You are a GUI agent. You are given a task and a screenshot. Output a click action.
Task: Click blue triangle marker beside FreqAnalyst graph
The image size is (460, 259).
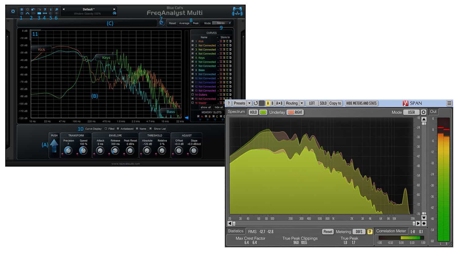click(x=186, y=118)
